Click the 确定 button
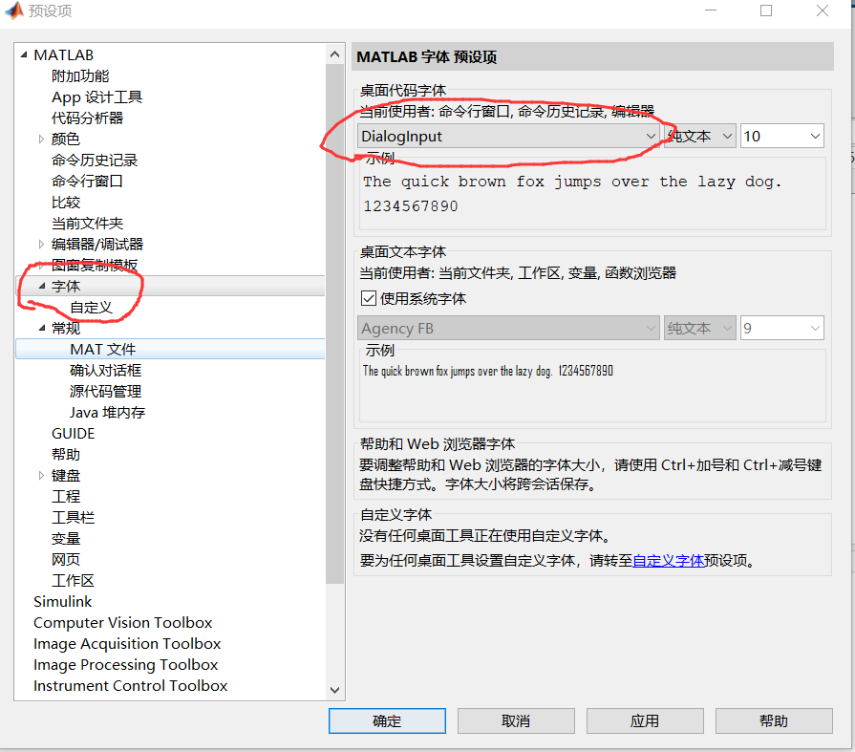855x752 pixels. point(387,720)
